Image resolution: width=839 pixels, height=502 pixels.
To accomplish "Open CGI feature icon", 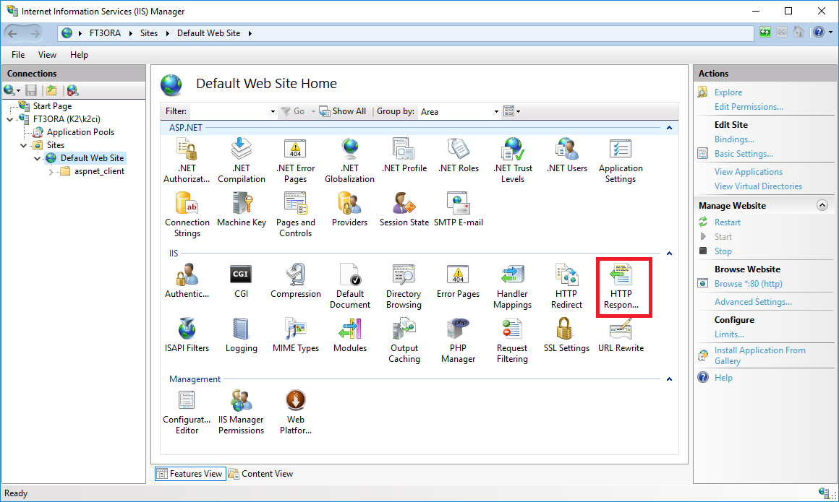I will coord(242,281).
